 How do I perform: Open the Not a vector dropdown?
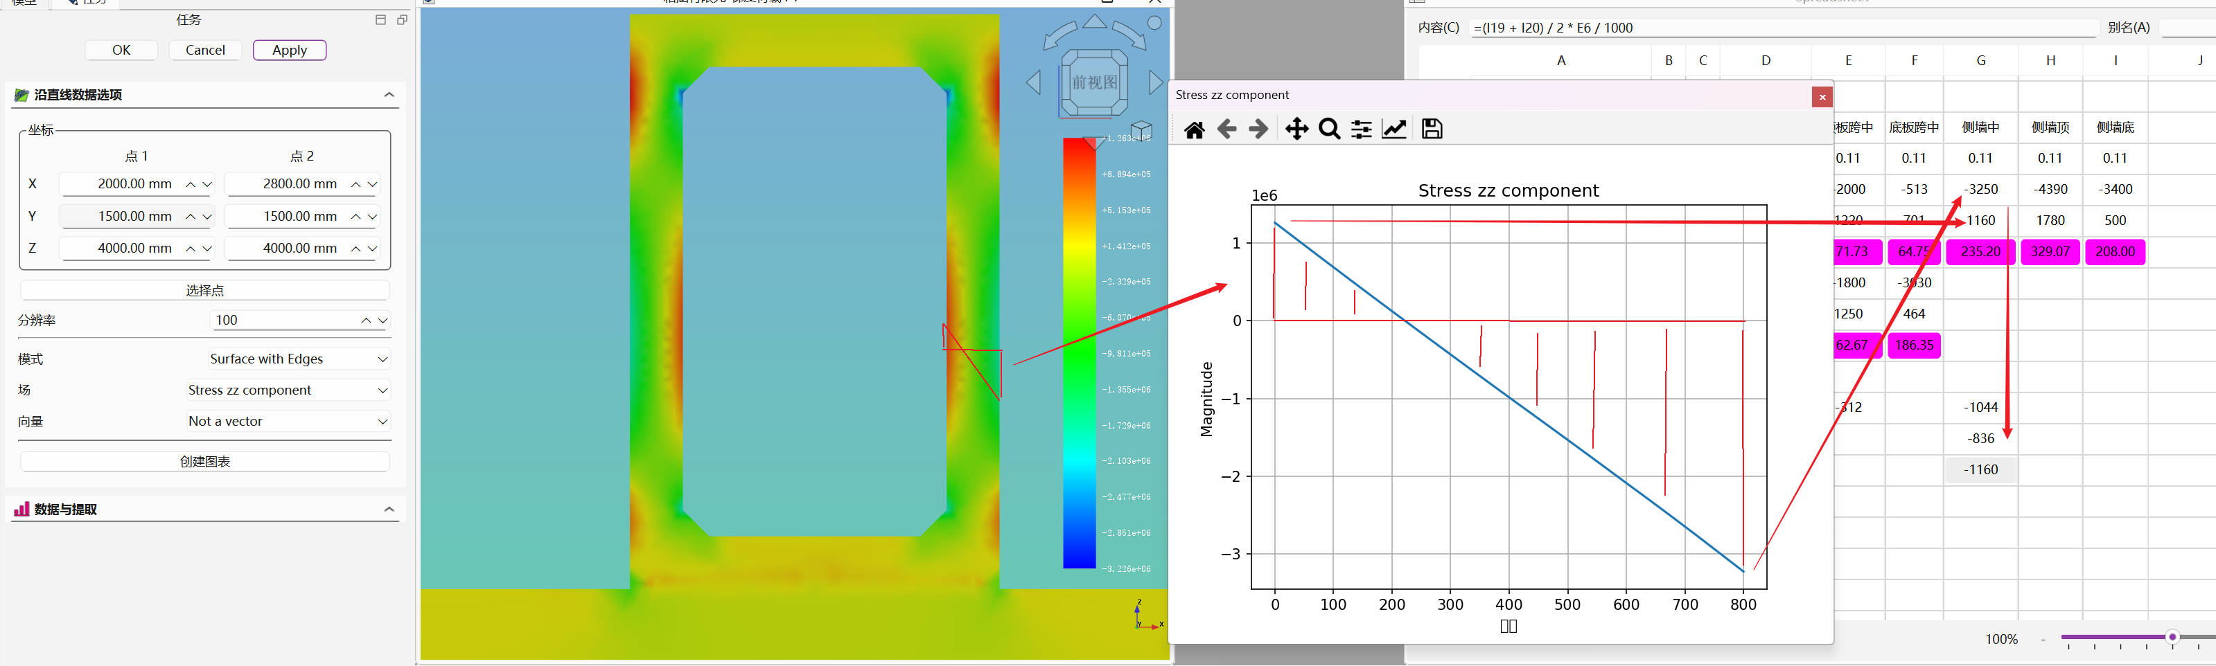(288, 421)
